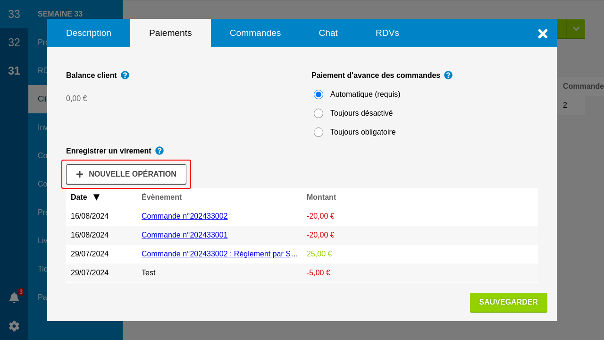Image resolution: width=604 pixels, height=340 pixels.
Task: Click the Nouvelle opération button
Action: pyautogui.click(x=126, y=174)
